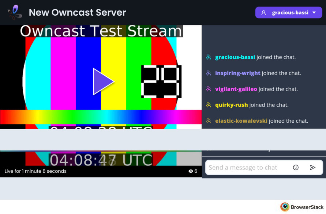This screenshot has height=214, width=326.
Task: Click the viewer count eye icon
Action: point(191,171)
